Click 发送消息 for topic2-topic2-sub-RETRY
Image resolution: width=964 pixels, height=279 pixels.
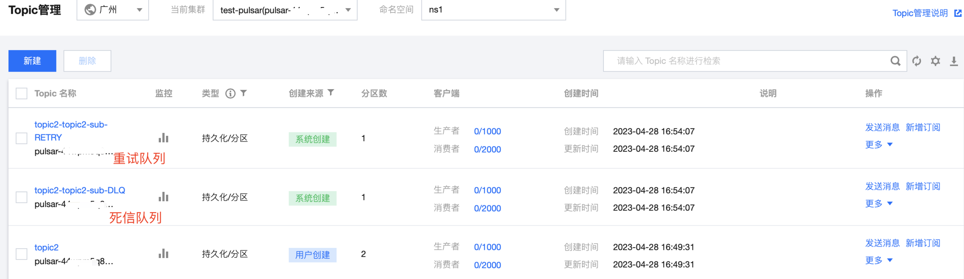coord(882,127)
